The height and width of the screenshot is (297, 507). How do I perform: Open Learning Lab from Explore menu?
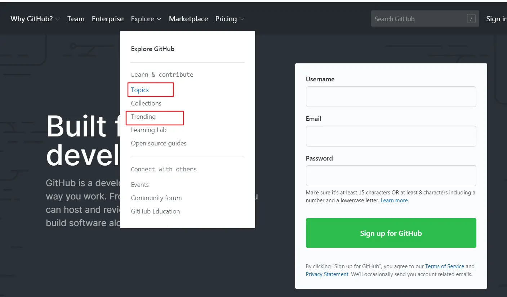click(x=149, y=130)
